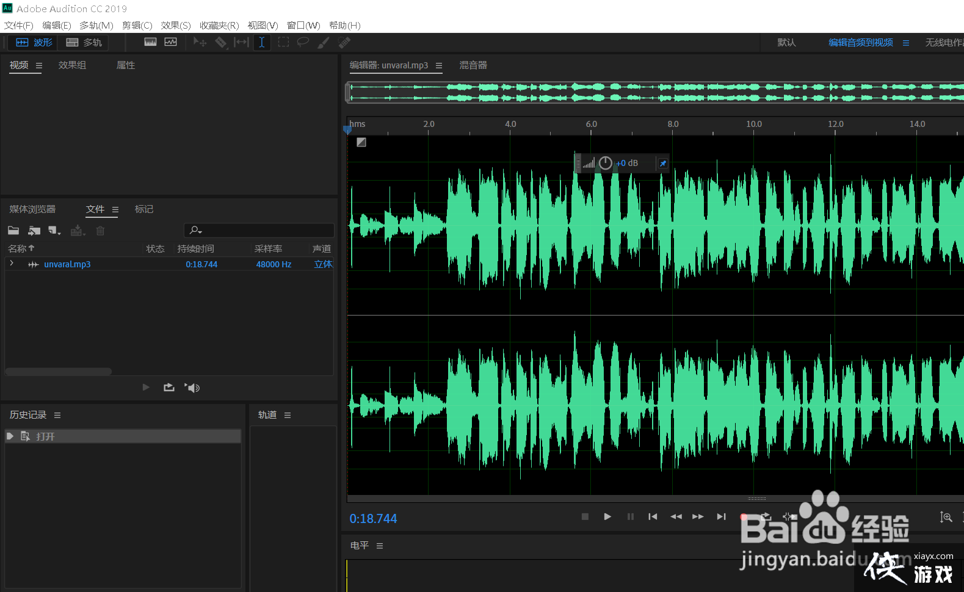Stop playback in the transport bar
The image size is (964, 592).
(585, 516)
